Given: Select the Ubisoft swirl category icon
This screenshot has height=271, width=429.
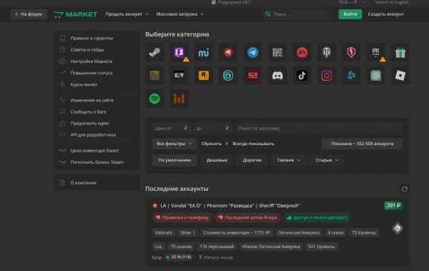Looking at the screenshot, I should 228,75.
